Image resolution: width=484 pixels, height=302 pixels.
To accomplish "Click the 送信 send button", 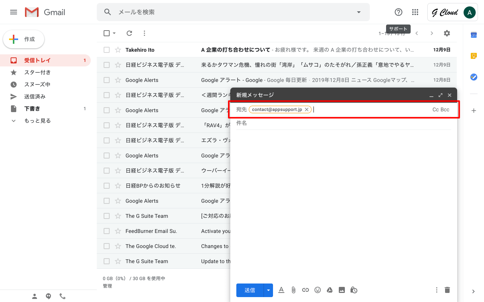I will coord(250,290).
